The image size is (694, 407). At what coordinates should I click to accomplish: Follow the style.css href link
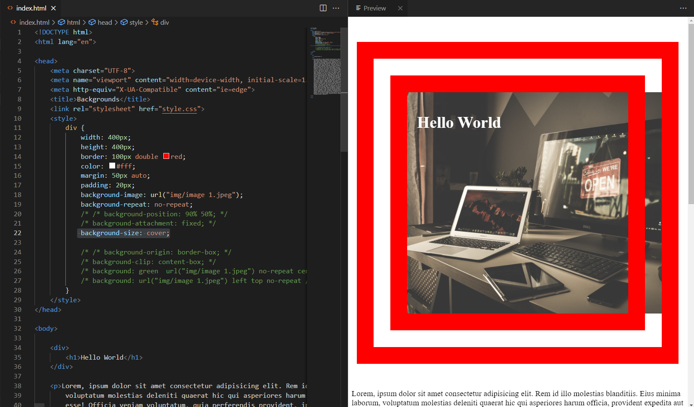[x=179, y=109]
